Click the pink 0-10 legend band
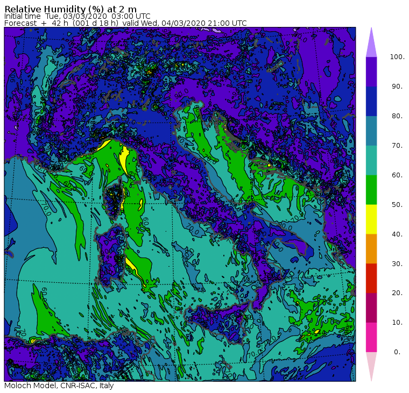Viewport: 409px width, 393px height. click(x=371, y=337)
